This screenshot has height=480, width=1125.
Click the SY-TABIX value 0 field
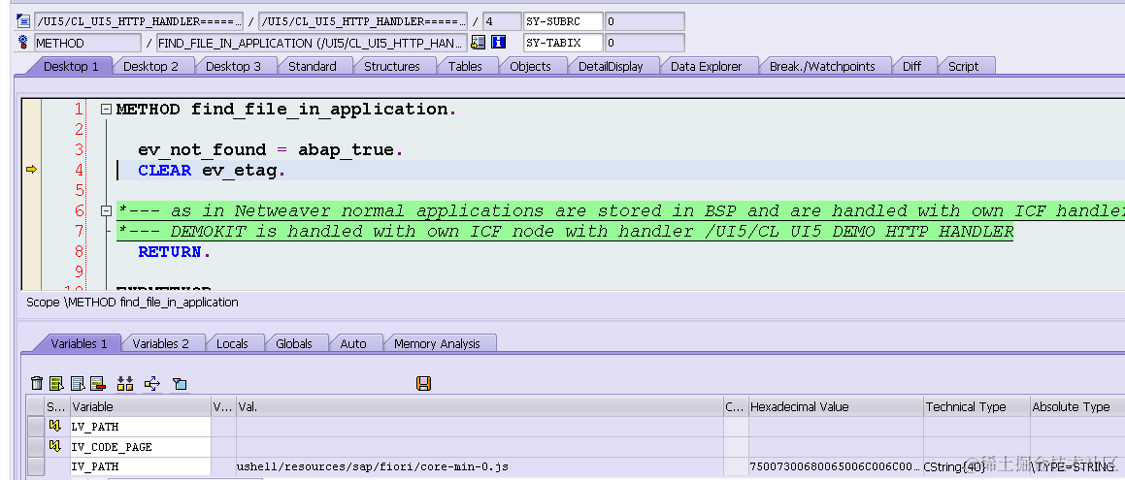pos(645,43)
